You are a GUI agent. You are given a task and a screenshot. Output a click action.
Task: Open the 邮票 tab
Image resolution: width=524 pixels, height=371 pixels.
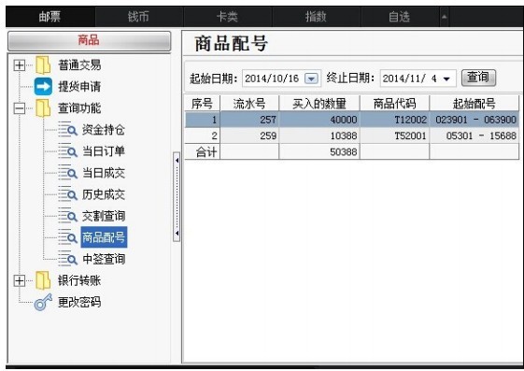point(50,17)
